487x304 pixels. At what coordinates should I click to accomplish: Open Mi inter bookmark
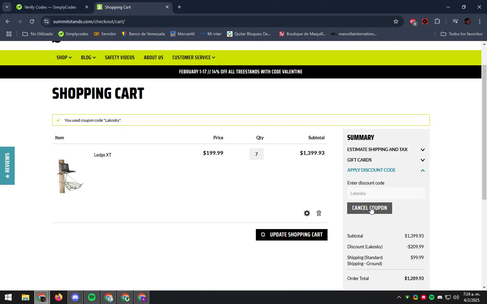(x=211, y=34)
